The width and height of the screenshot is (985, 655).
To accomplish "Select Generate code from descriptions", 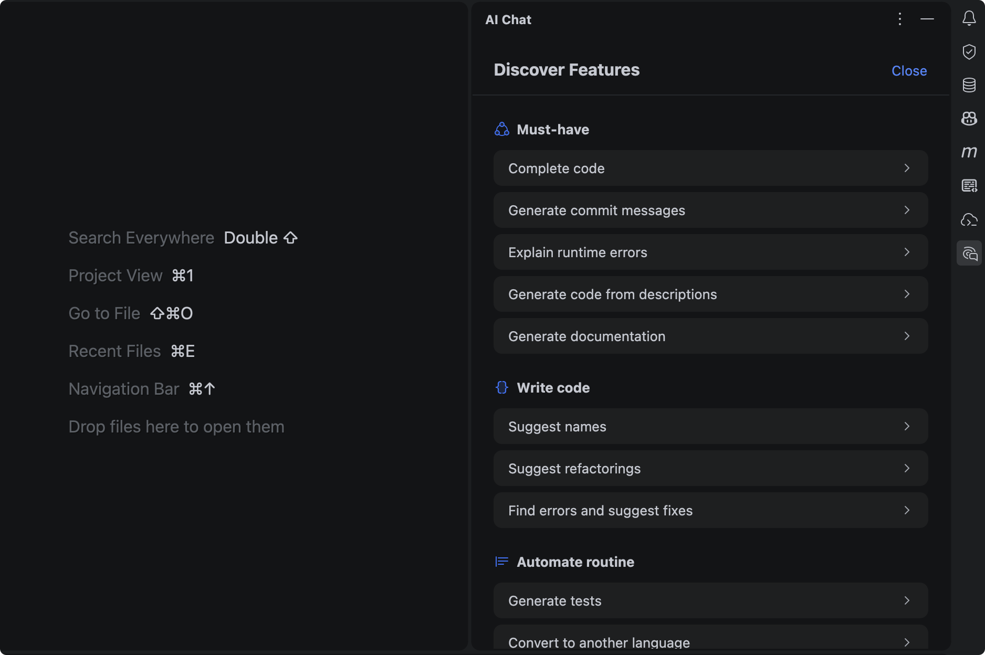I will click(x=710, y=294).
